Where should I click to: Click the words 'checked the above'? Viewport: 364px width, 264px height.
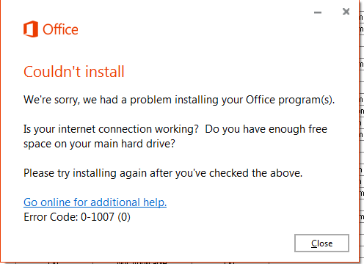click(x=255, y=173)
